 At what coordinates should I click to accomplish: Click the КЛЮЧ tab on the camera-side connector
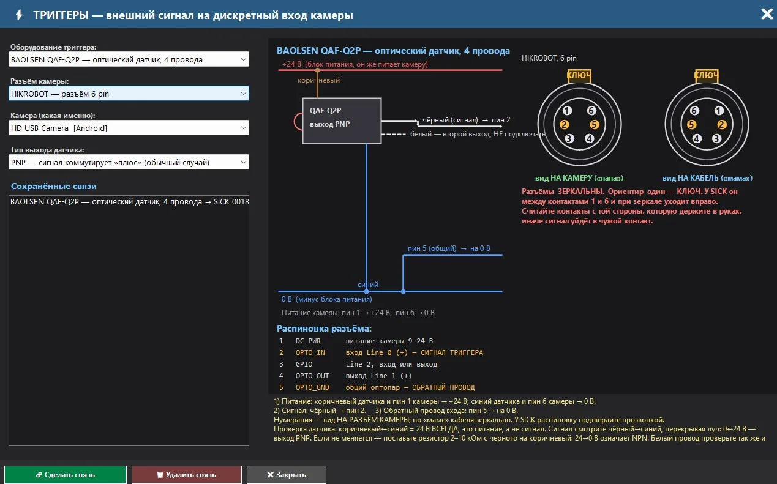pos(579,75)
